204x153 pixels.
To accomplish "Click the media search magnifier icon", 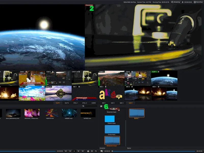I will click(x=83, y=106).
